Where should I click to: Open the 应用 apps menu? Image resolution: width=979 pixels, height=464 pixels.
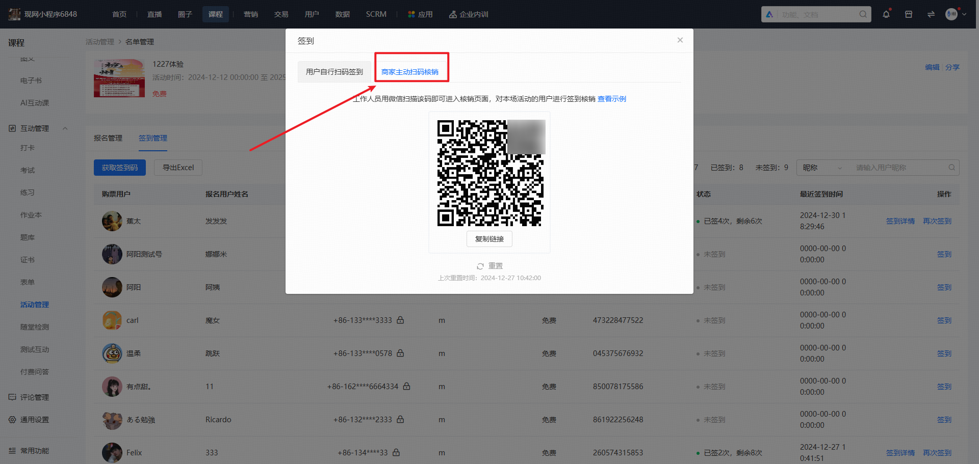[x=420, y=14]
